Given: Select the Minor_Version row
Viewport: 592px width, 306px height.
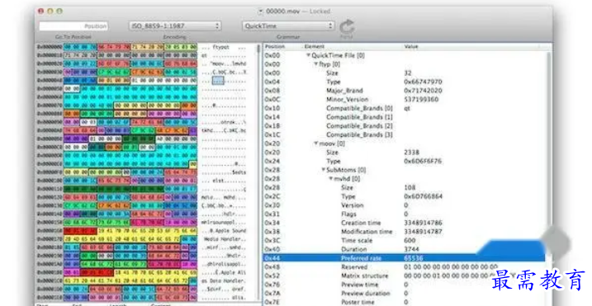Looking at the screenshot, I should coord(404,99).
